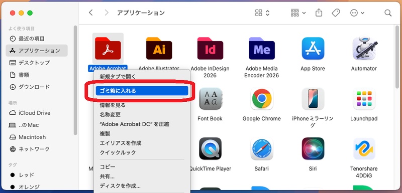Select the Safari app icon
402x193 pixels.
[261, 149]
